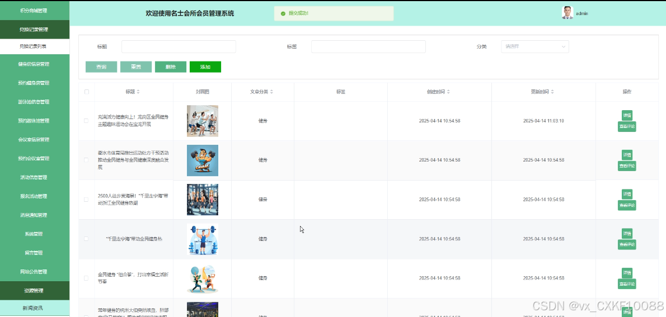Click title 充满活力健康向上 article text
The width and height of the screenshot is (666, 317).
(134, 121)
